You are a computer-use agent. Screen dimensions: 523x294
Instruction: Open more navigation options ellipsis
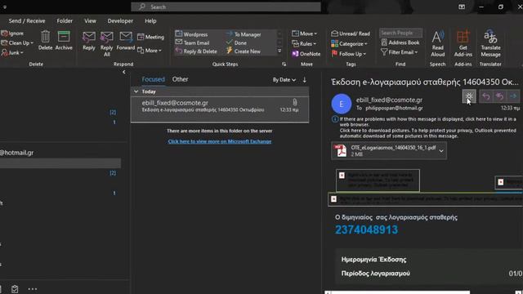(33, 289)
